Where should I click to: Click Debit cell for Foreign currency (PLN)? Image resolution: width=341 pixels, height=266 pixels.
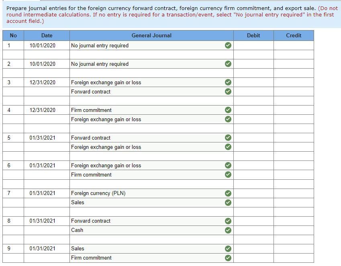click(253, 193)
